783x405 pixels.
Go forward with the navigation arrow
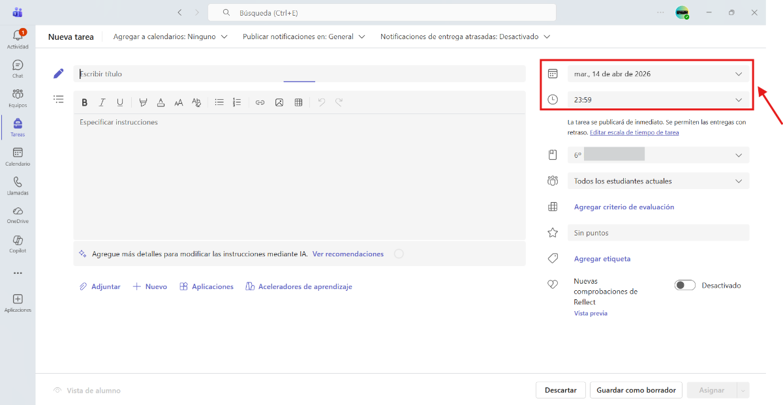(x=197, y=12)
